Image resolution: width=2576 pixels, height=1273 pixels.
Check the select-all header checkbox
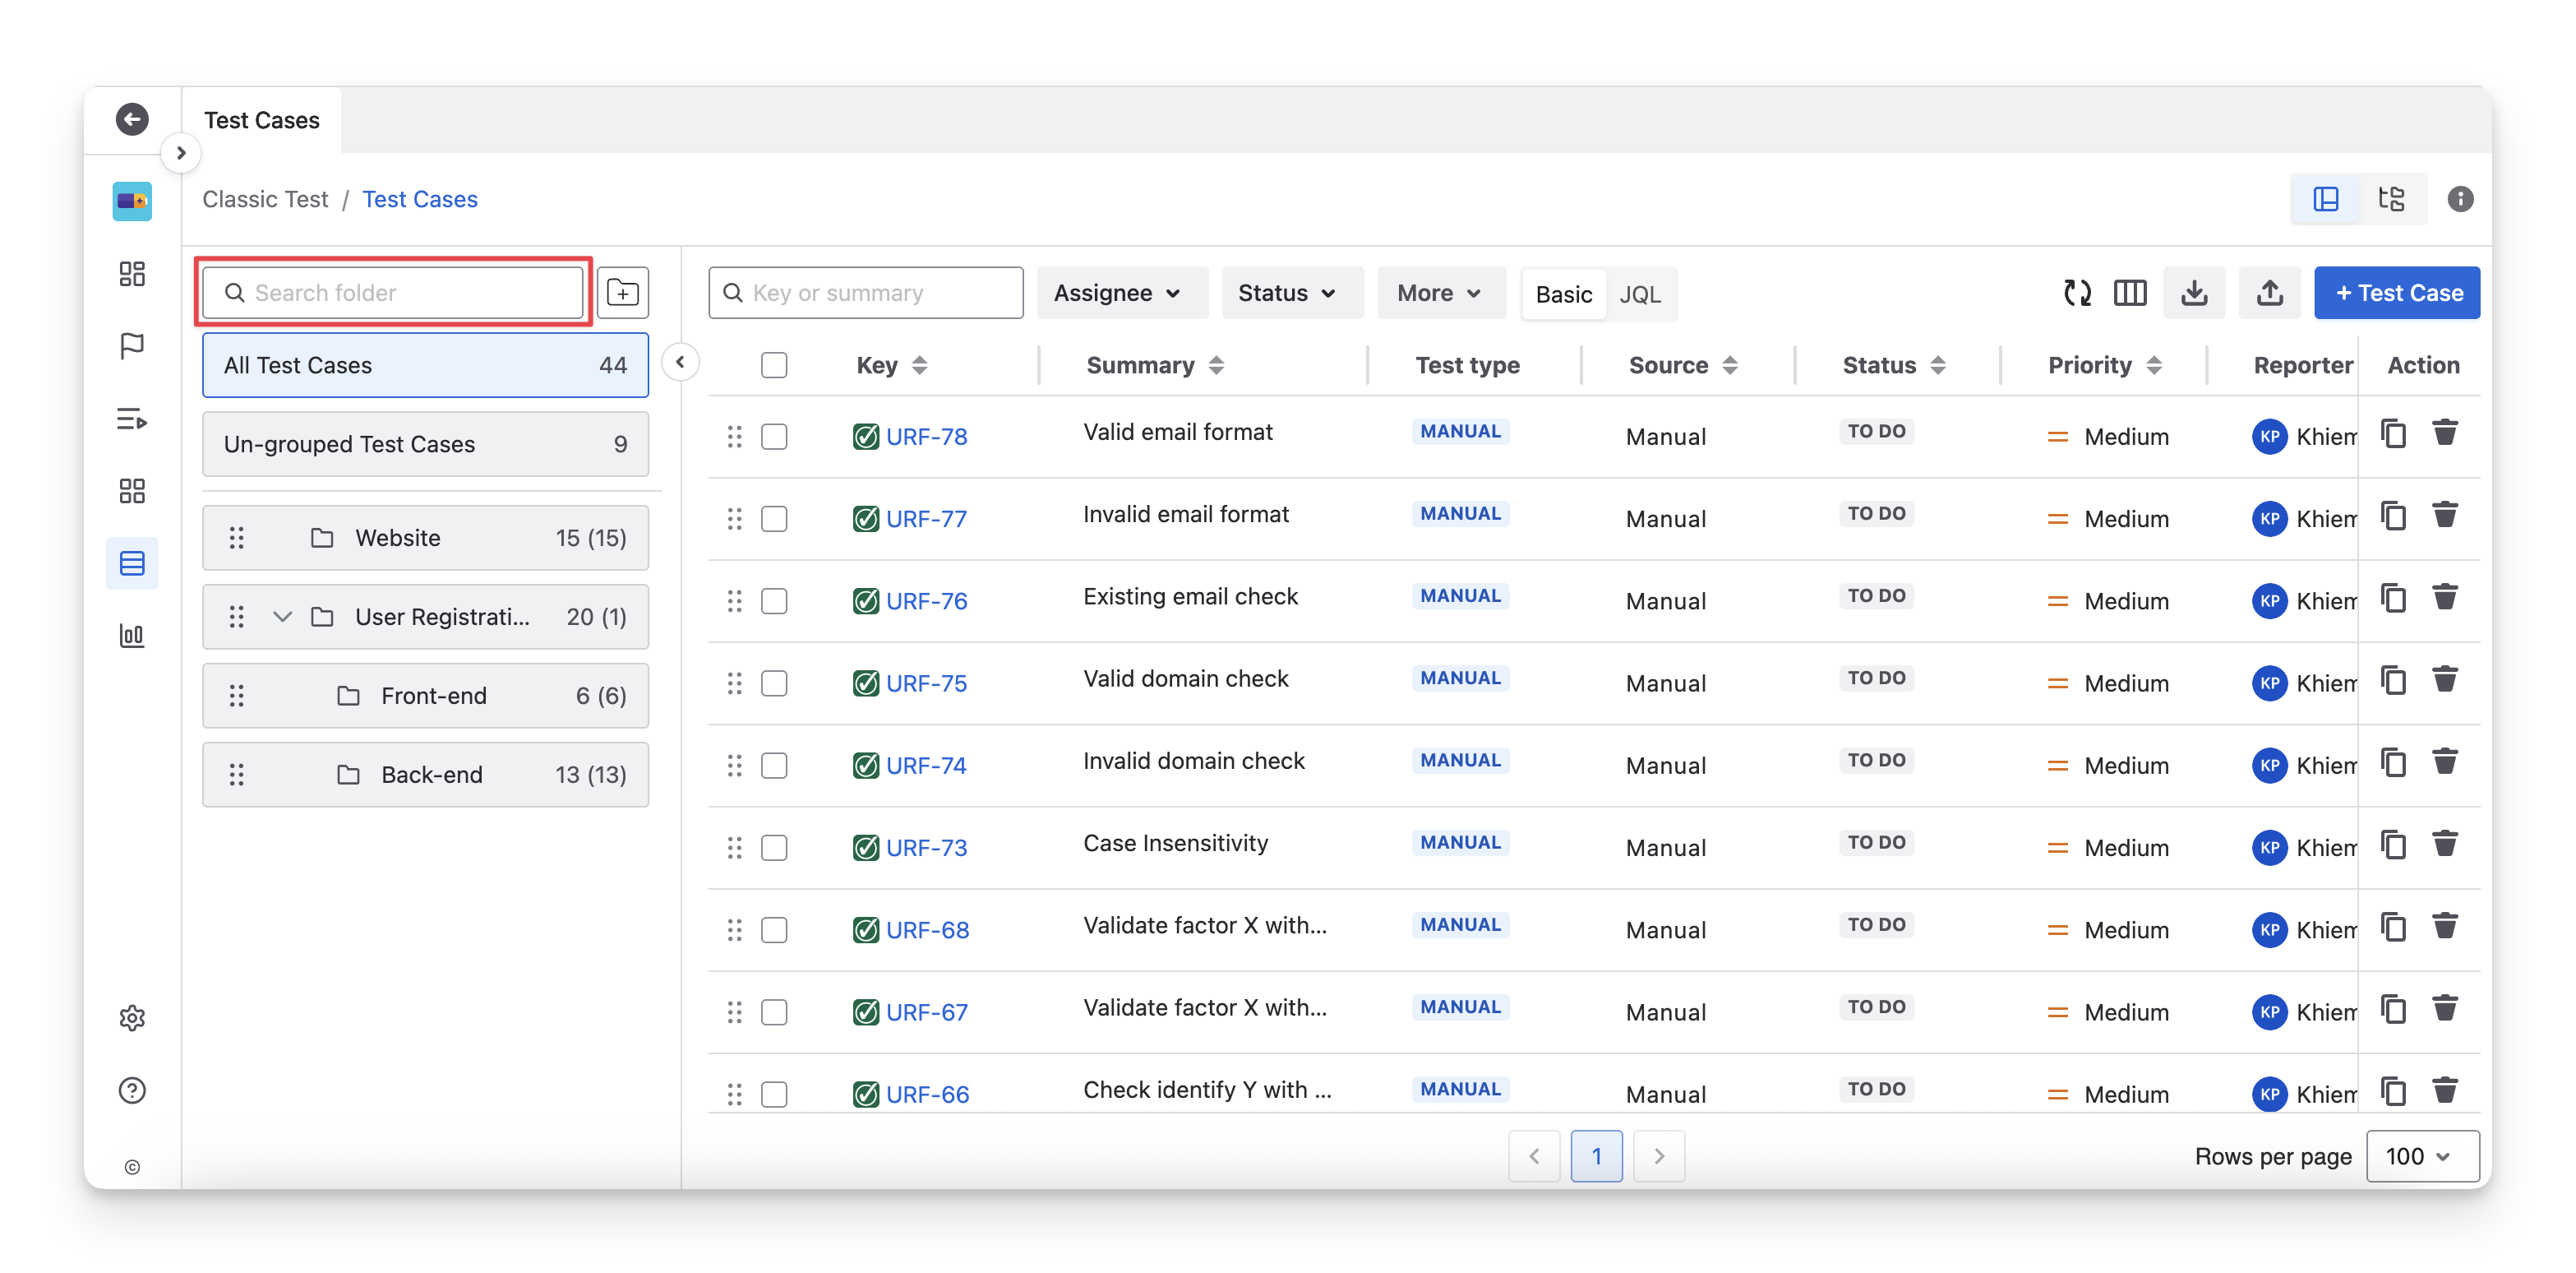(x=774, y=365)
